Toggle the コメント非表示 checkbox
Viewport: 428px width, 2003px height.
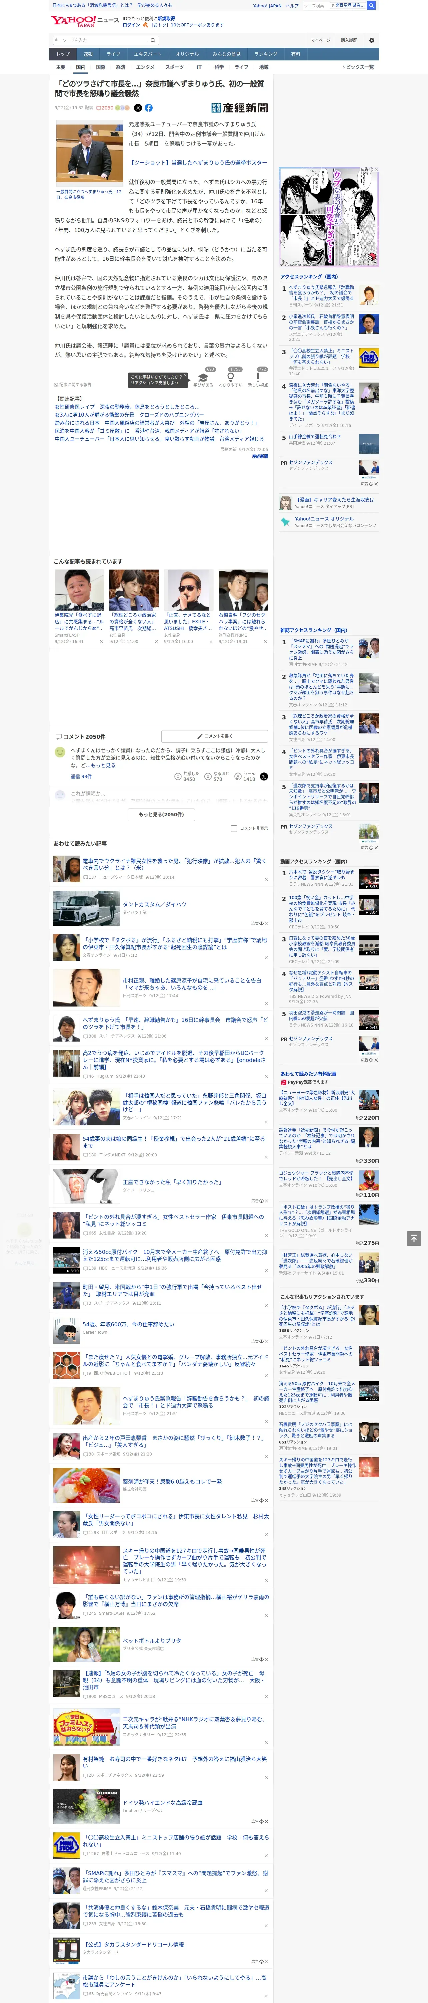point(234,828)
